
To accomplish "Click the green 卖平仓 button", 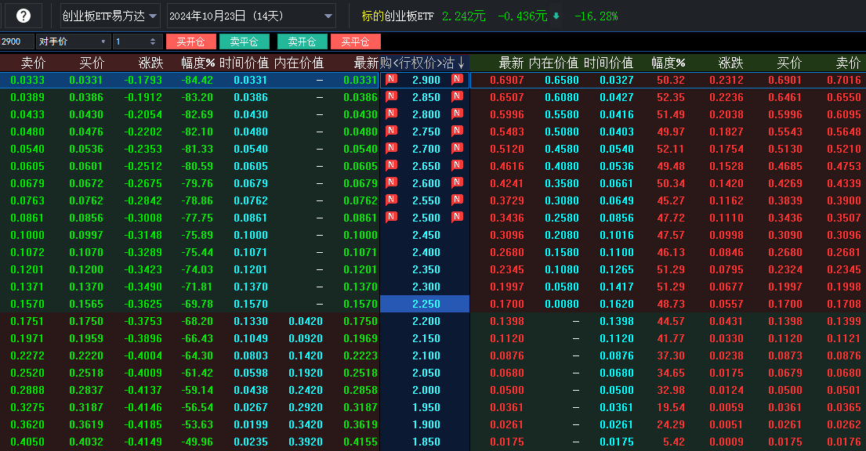I will tap(244, 41).
